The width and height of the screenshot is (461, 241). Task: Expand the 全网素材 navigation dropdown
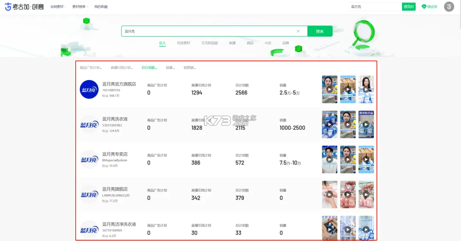tap(58, 6)
